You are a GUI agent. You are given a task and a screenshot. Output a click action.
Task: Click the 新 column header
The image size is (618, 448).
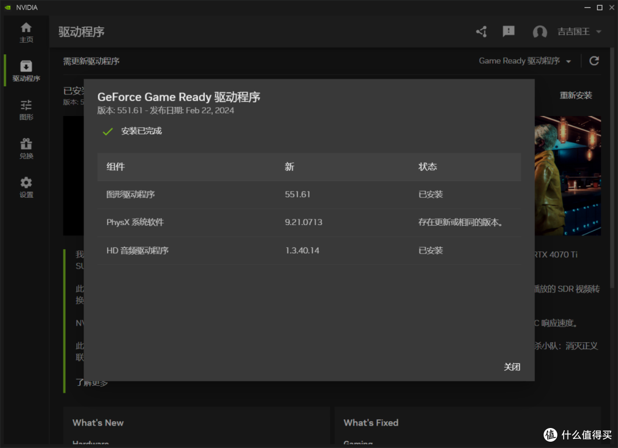point(290,167)
